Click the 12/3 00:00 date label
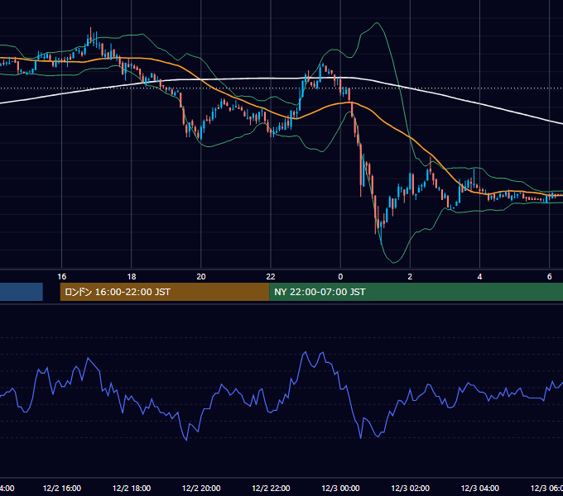The width and height of the screenshot is (563, 496). click(340, 489)
